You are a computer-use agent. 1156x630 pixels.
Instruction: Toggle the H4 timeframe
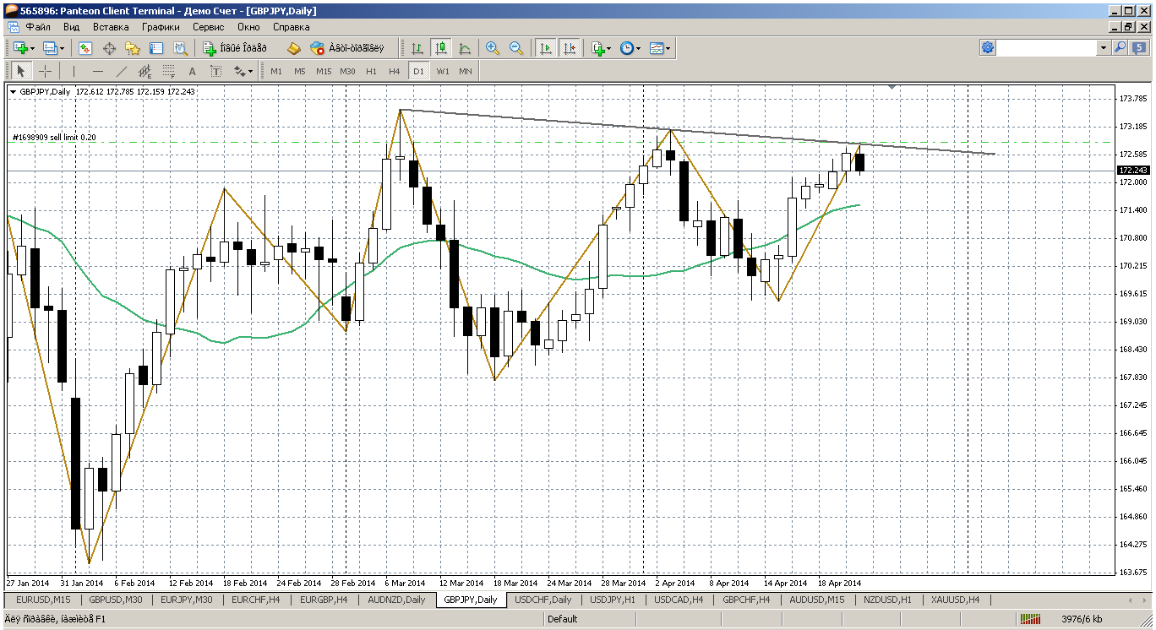coord(395,71)
